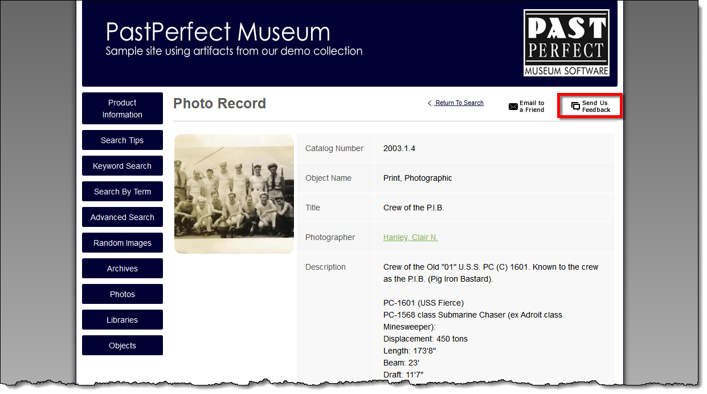Click the Send Us Feedback text
The image size is (707, 394).
[x=596, y=107]
